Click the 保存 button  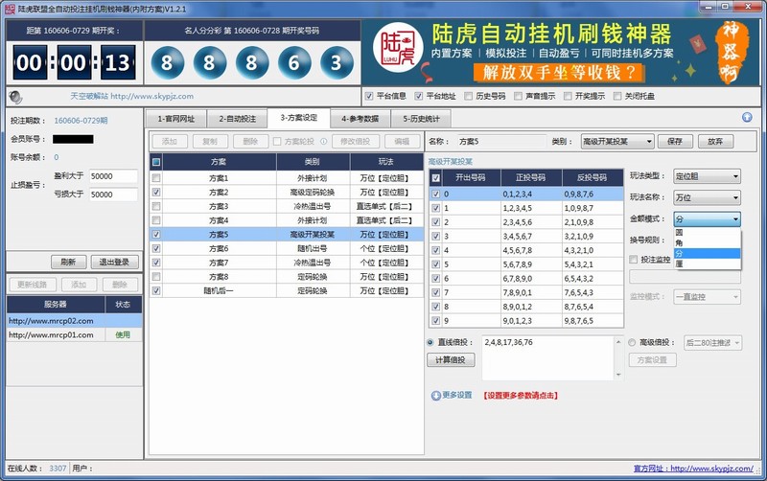(674, 142)
